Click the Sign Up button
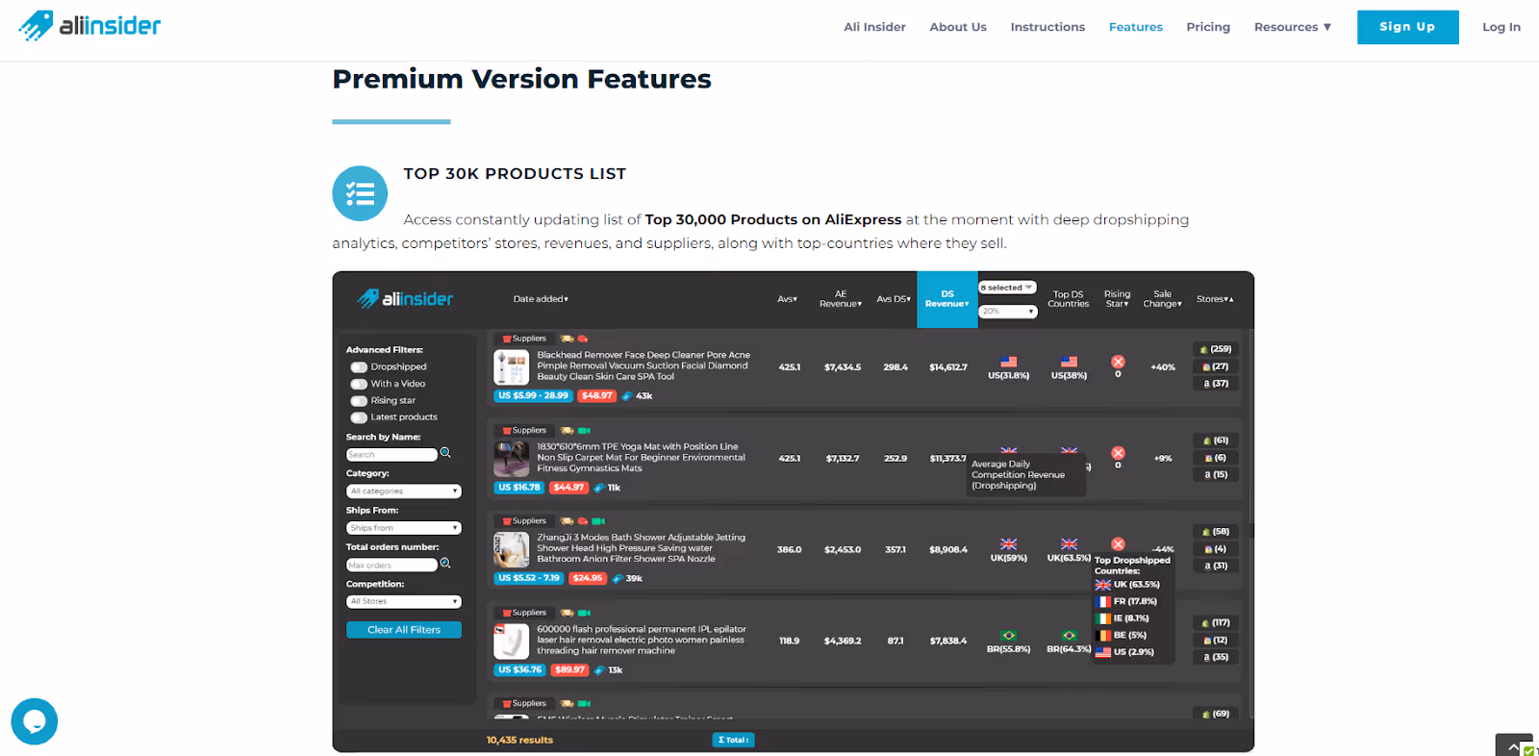Viewport: 1539px width, 756px height. 1407,27
